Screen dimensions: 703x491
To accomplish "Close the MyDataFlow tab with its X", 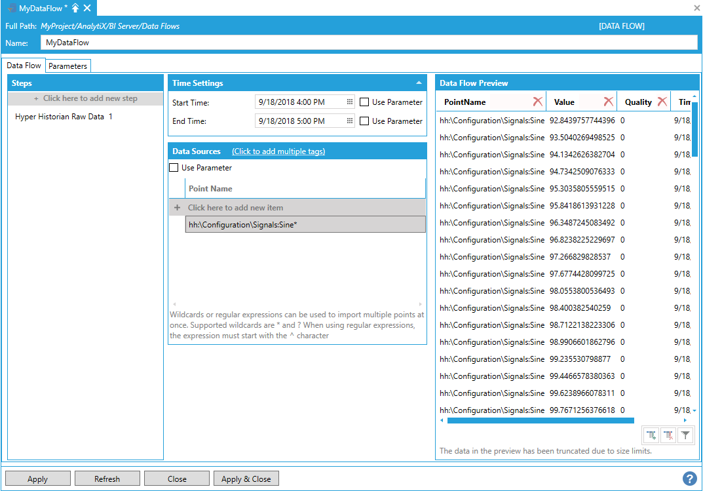I will (x=87, y=8).
